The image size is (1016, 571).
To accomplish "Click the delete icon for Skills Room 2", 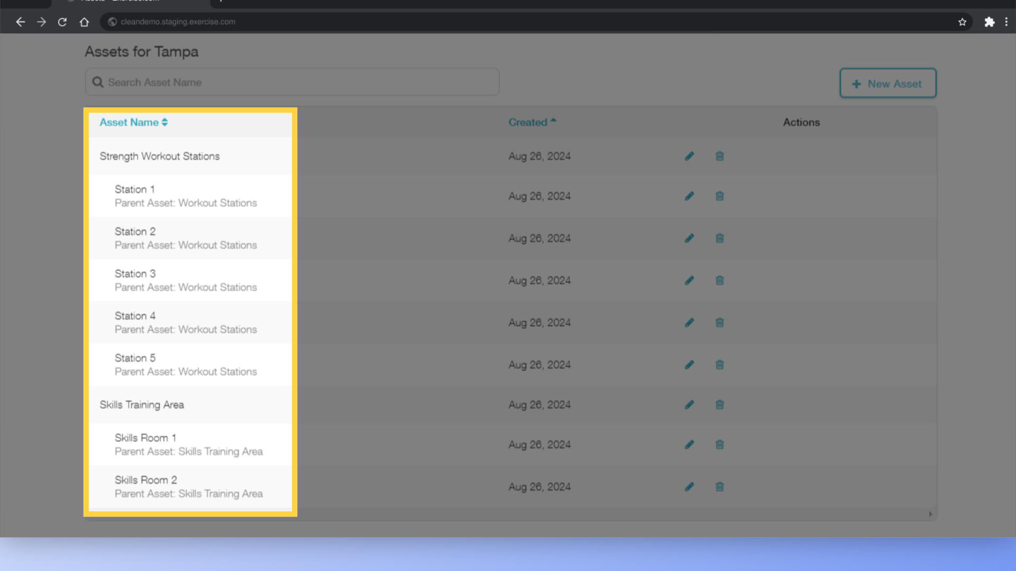I will 719,486.
